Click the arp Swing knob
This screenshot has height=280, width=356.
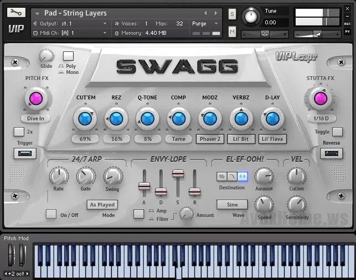[x=113, y=176]
